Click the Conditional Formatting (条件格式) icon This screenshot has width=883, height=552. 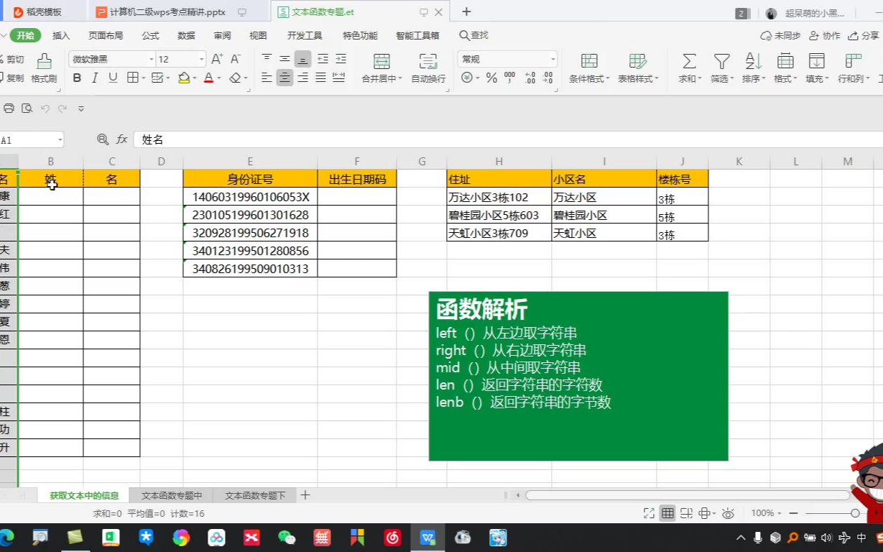point(588,62)
